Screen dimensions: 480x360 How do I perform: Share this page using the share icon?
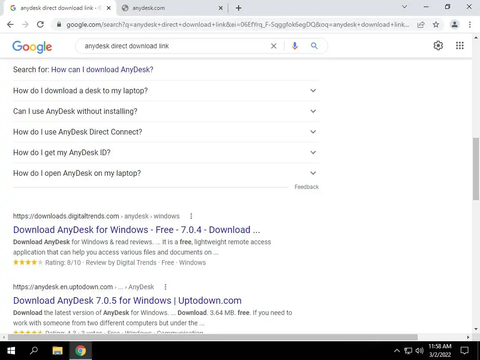[421, 24]
